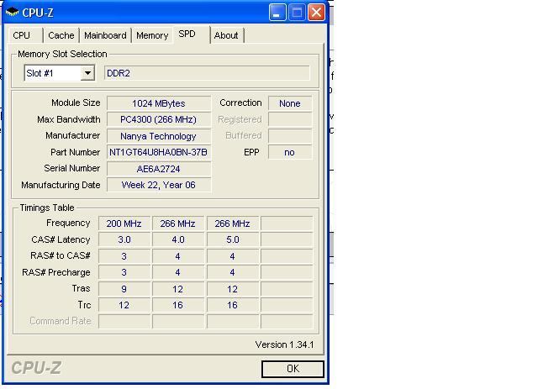Expand the Slot #1 dropdown arrow
This screenshot has height=389, width=538.
coord(87,73)
